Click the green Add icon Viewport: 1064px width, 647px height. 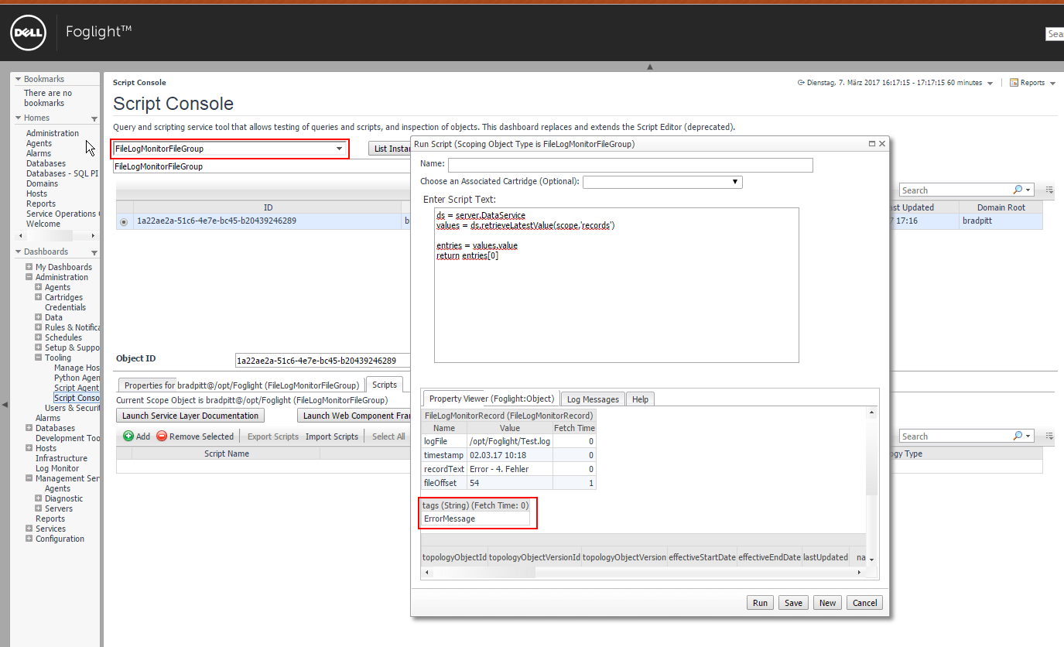pos(128,436)
